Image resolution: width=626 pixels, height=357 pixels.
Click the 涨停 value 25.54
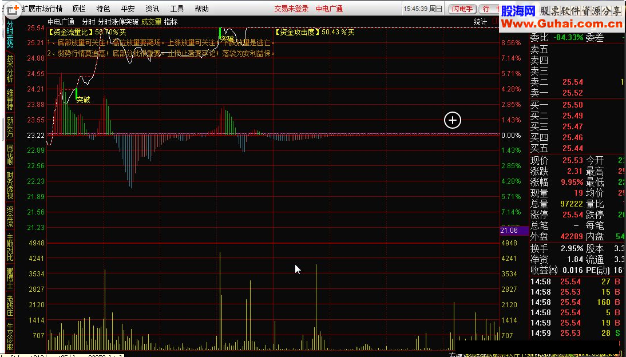tap(573, 215)
